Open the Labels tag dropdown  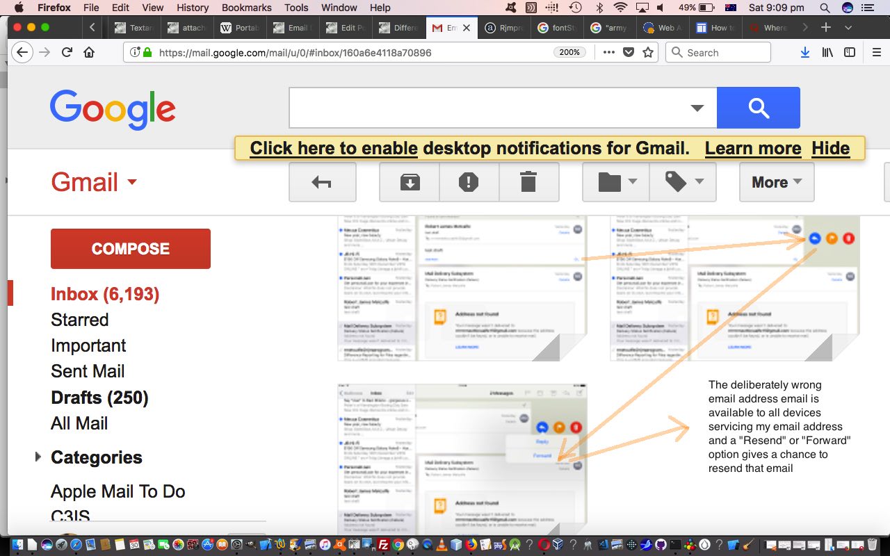pos(683,182)
